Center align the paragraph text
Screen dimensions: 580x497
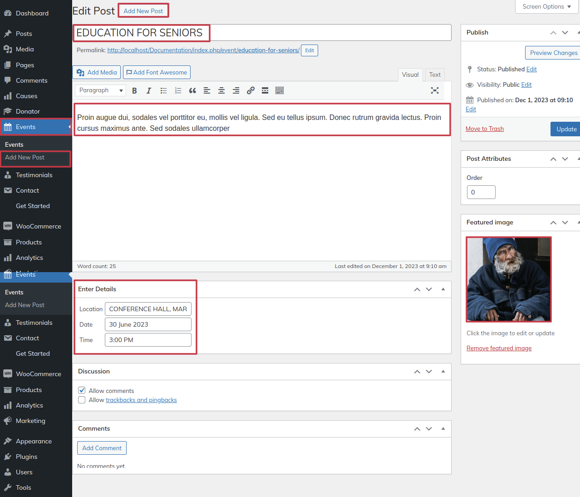[221, 91]
